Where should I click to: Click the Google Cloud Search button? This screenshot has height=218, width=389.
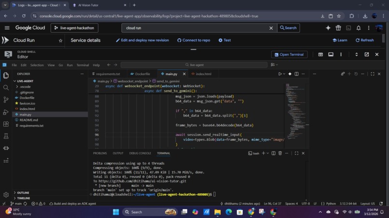coord(288,28)
